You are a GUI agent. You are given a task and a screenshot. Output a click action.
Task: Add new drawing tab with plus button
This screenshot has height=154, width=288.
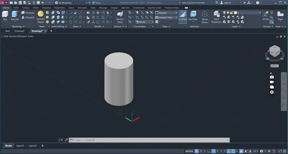[51, 31]
